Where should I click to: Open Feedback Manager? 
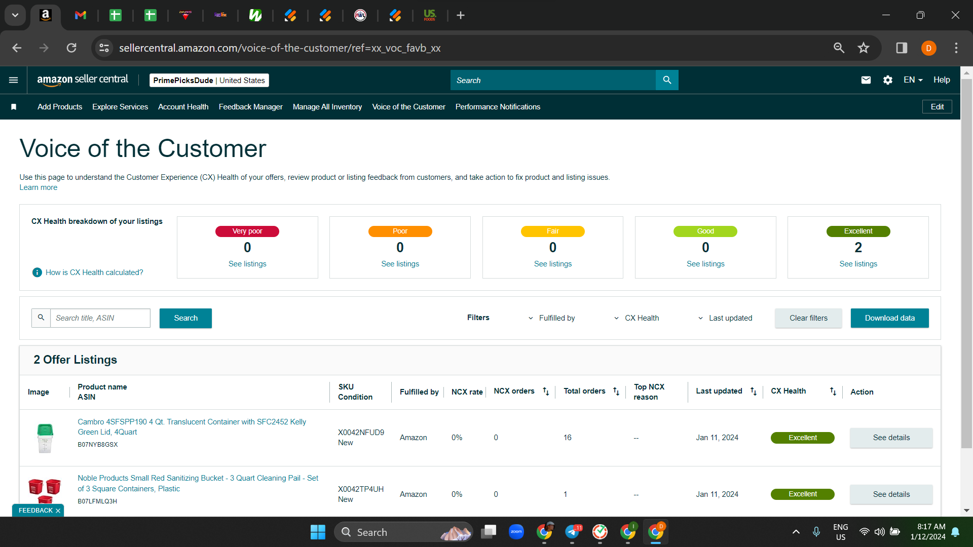click(251, 107)
